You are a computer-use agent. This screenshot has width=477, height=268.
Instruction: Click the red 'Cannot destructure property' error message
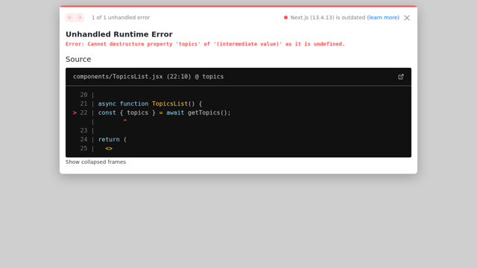[x=205, y=44]
